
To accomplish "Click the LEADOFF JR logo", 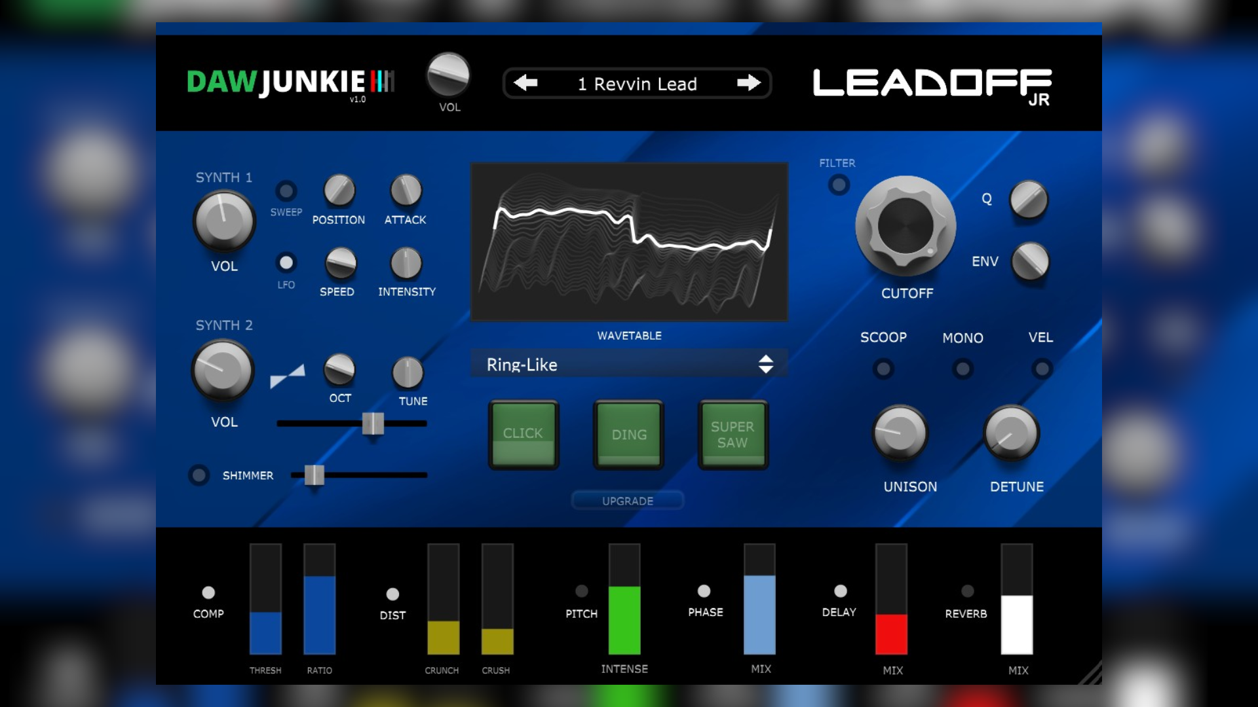I will (x=932, y=86).
